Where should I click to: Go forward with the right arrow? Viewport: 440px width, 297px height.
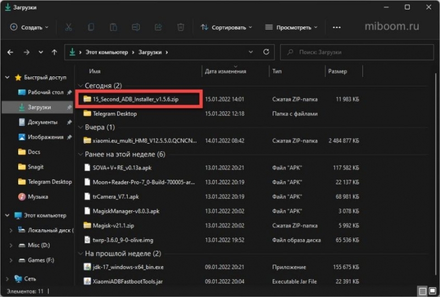[x=26, y=52]
